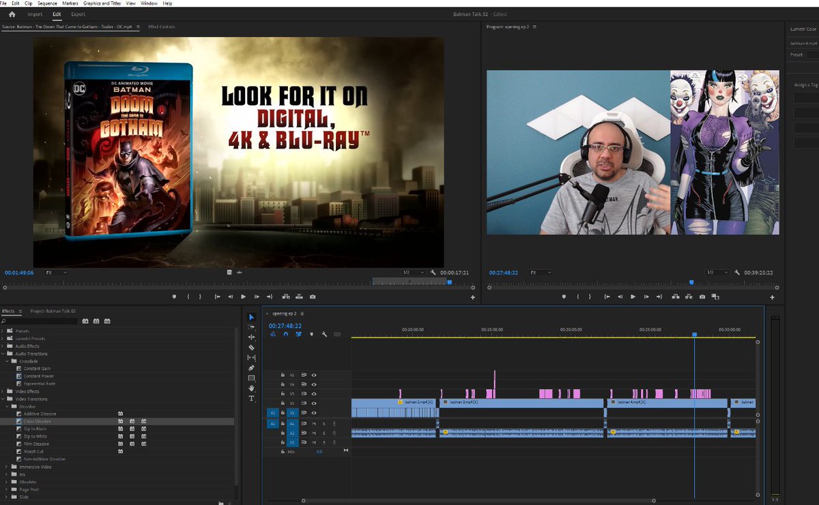Click the Home icon in header
Viewport: 819px width, 505px height.
[x=12, y=14]
